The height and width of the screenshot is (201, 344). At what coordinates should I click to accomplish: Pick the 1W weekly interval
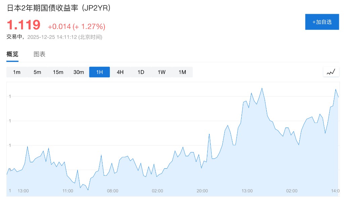[x=162, y=72]
